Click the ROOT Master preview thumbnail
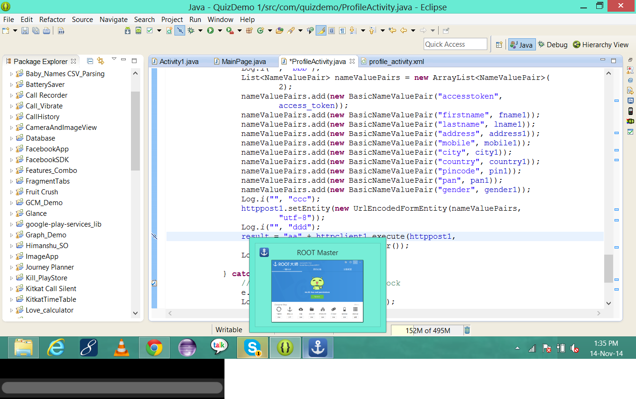The image size is (636, 399). tap(318, 291)
